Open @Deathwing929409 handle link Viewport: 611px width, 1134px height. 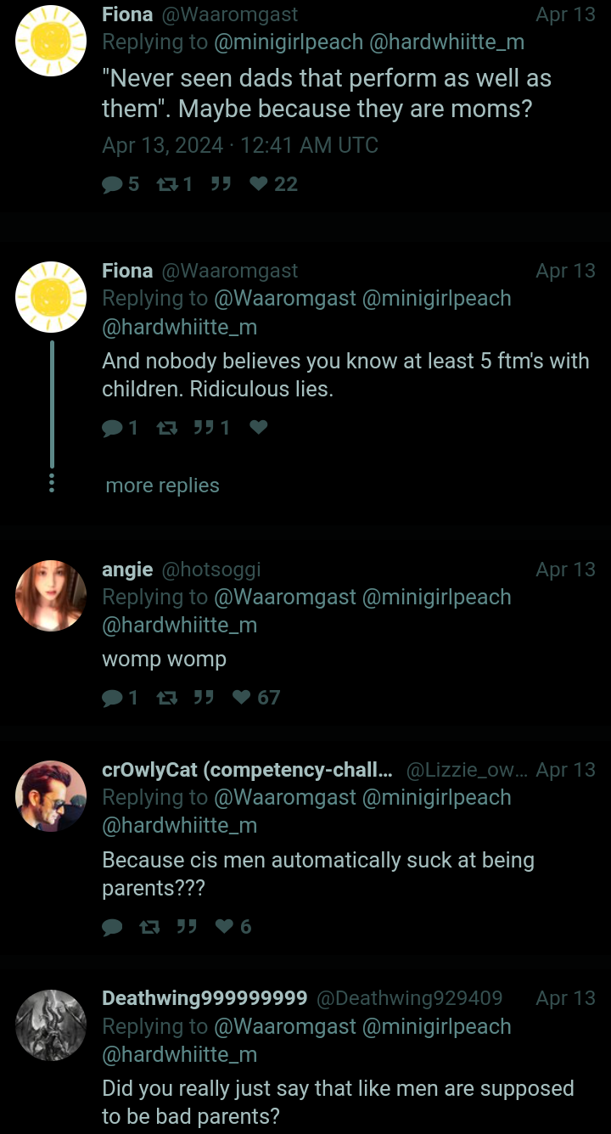410,998
